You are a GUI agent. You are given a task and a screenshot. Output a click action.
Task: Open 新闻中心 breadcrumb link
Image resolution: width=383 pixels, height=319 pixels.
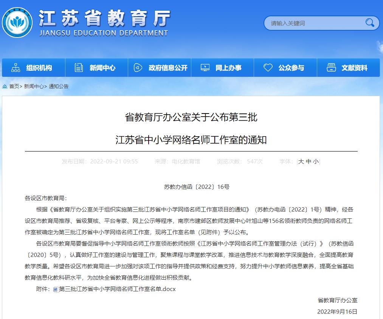(34, 86)
